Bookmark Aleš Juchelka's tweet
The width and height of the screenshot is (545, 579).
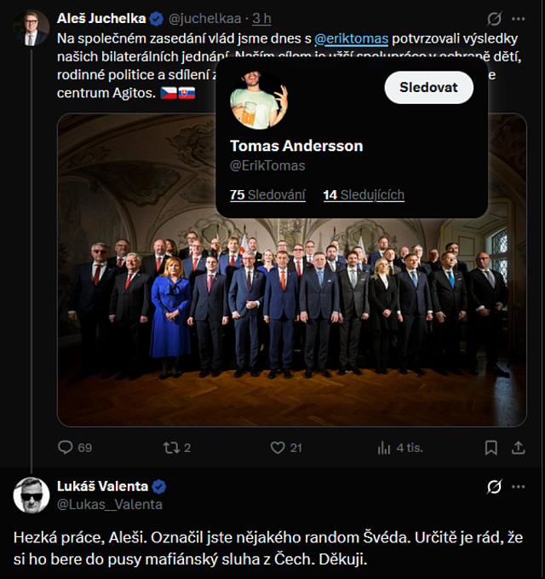pos(490,447)
